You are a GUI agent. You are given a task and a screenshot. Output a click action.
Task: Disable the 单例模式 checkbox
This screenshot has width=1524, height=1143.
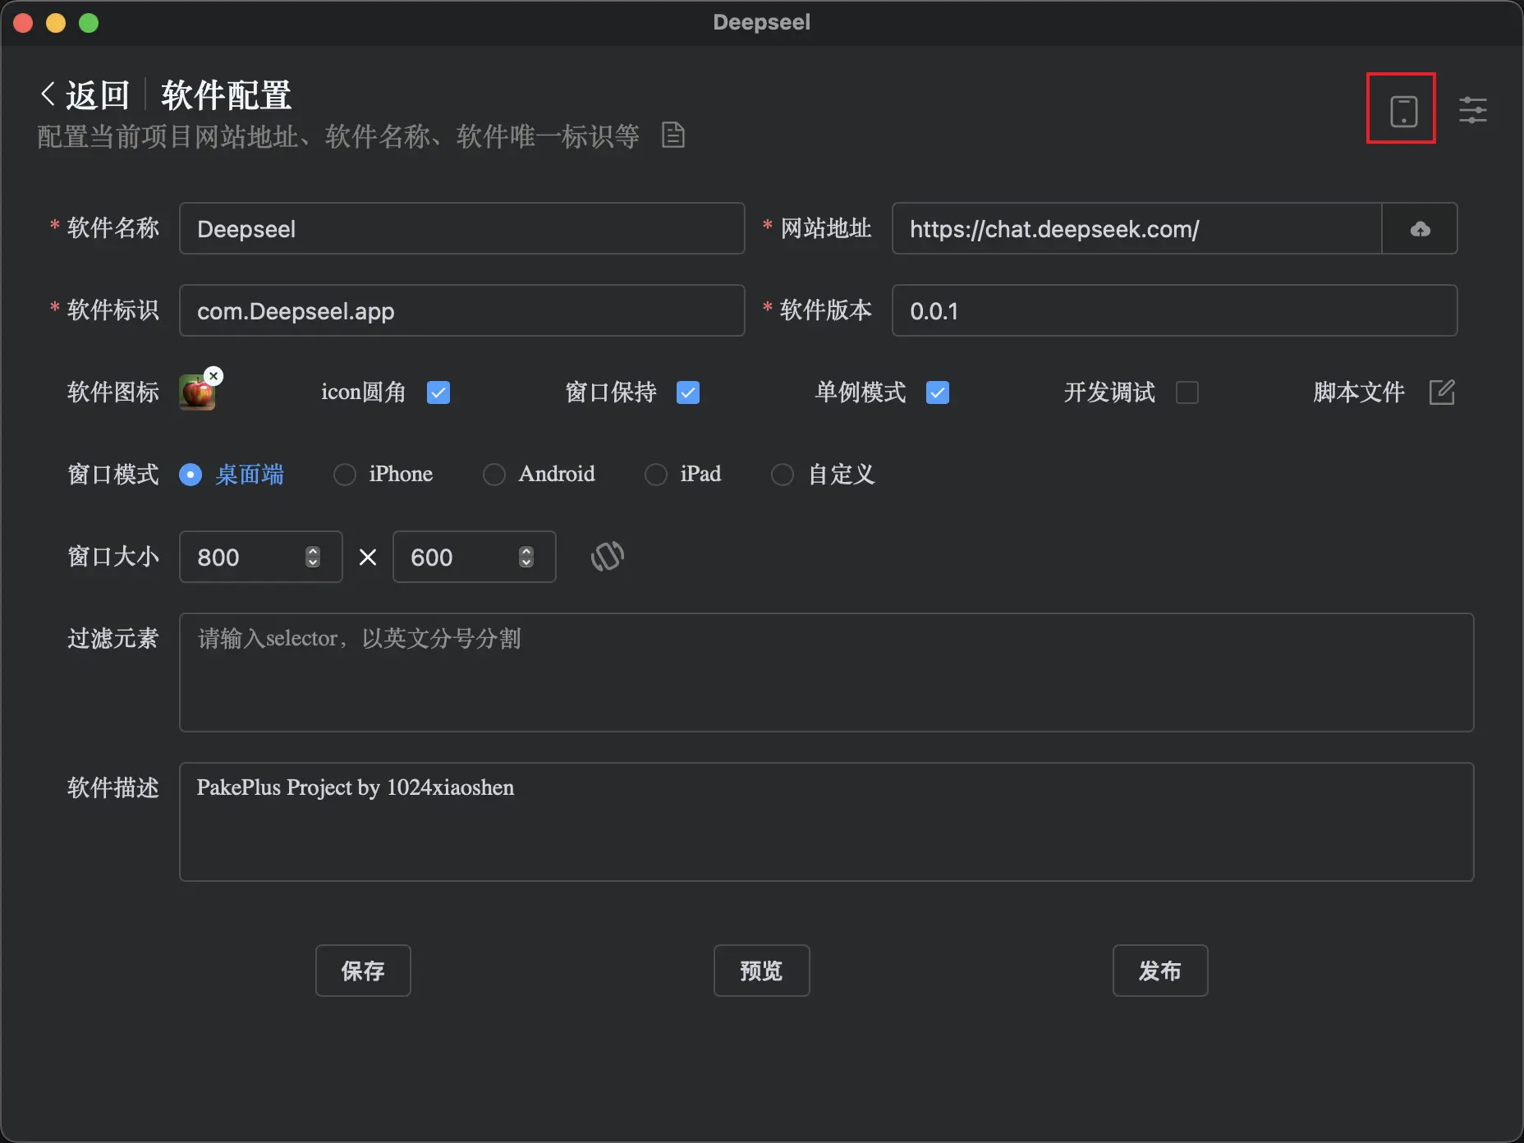[939, 392]
